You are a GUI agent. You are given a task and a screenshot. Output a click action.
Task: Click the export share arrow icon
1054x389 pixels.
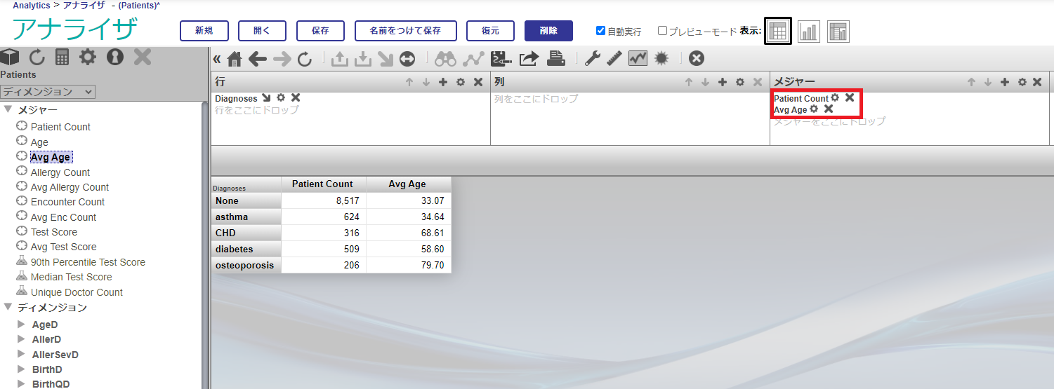[529, 59]
